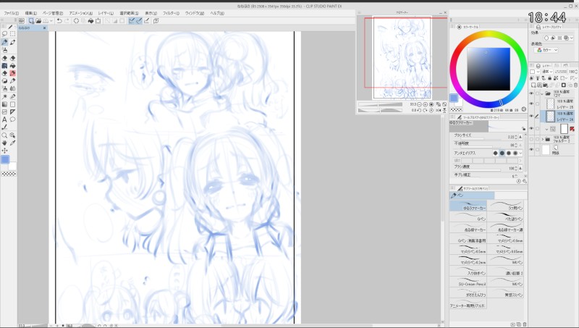The image size is (579, 328).
Task: Collapse the コマ folder in the Layer palette
Action: [x=542, y=93]
